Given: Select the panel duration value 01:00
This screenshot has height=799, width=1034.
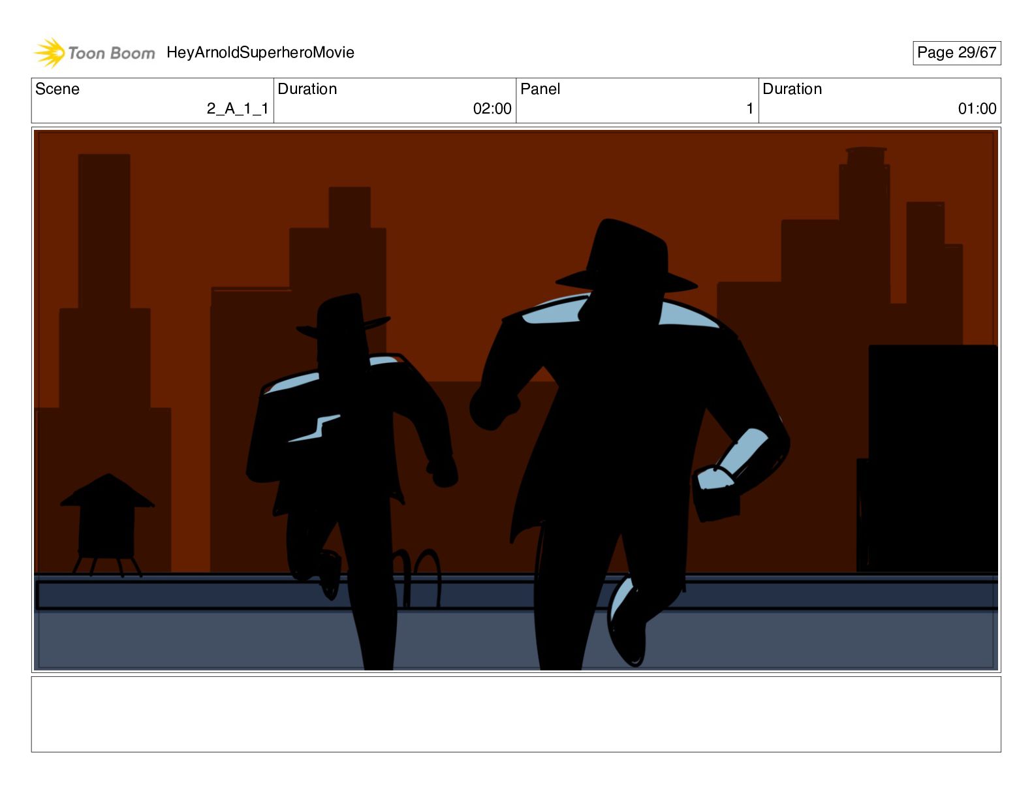Looking at the screenshot, I should pos(977,108).
